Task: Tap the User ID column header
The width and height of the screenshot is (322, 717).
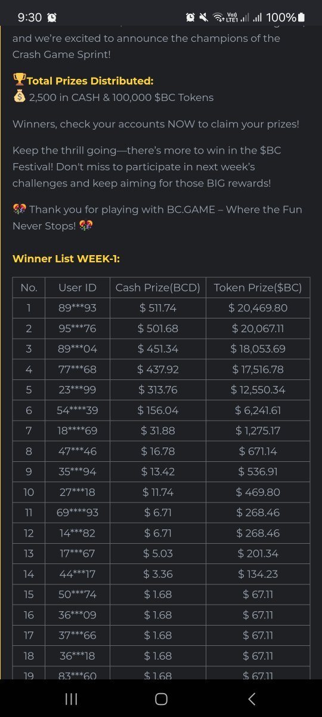Action: [78, 287]
